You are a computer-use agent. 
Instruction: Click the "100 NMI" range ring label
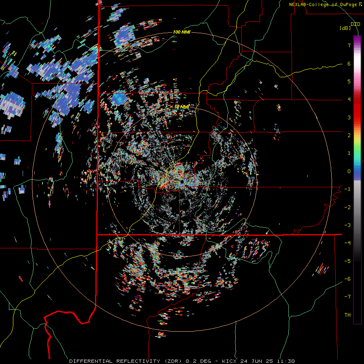point(182,32)
